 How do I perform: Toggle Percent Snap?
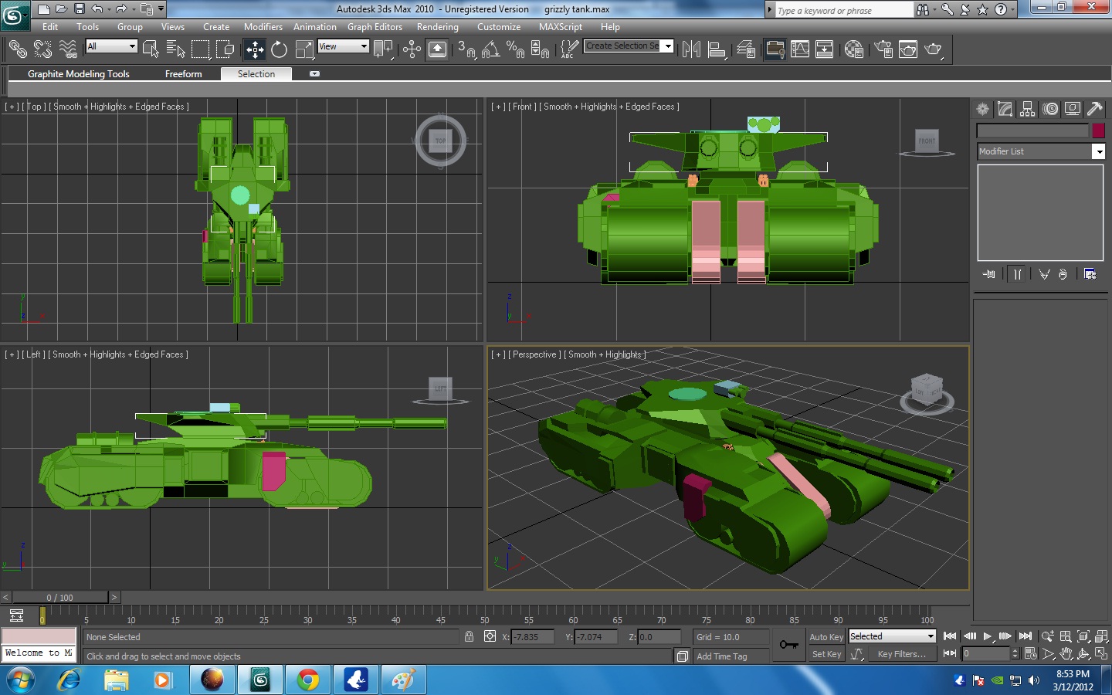coord(515,49)
